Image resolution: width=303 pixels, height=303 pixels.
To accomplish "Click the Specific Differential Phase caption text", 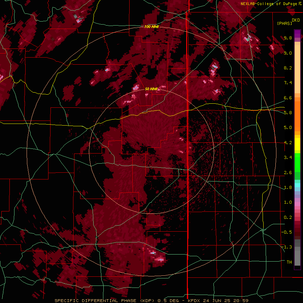I will (151, 301).
